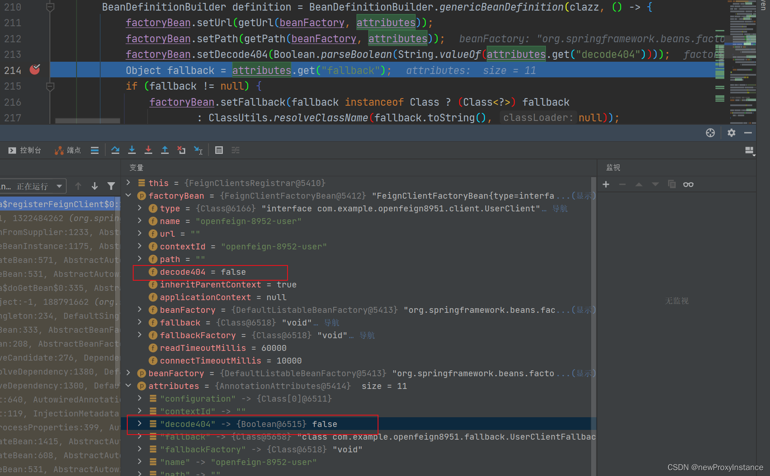Remove the watch with the minus icon
770x476 pixels.
pyautogui.click(x=622, y=184)
